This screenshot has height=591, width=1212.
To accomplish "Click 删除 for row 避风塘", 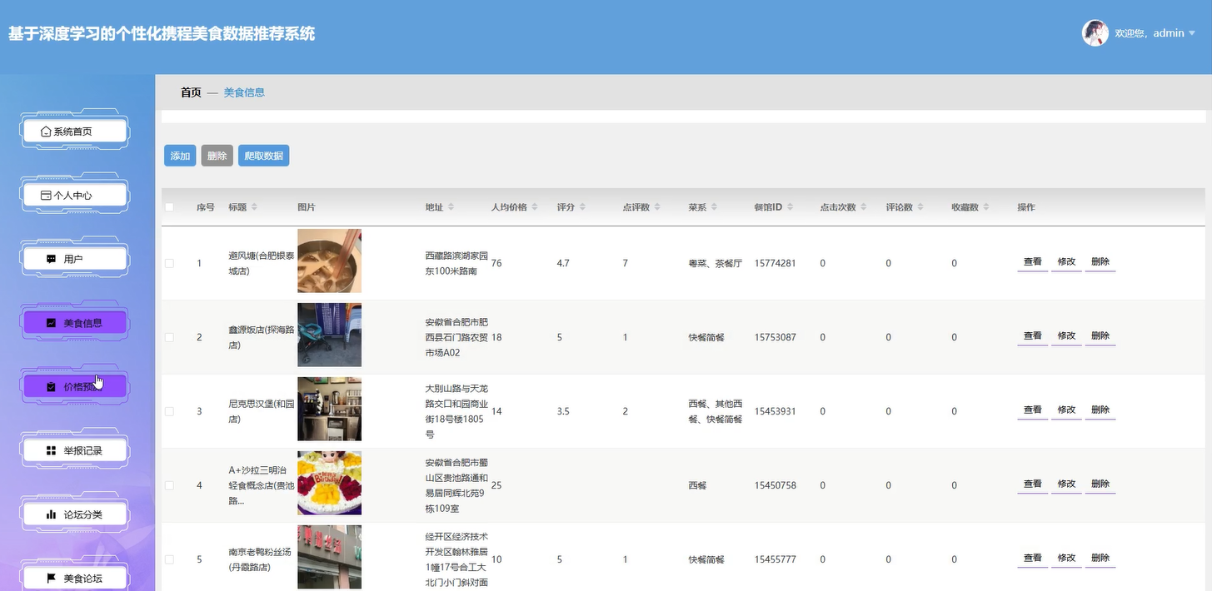I will click(x=1100, y=262).
